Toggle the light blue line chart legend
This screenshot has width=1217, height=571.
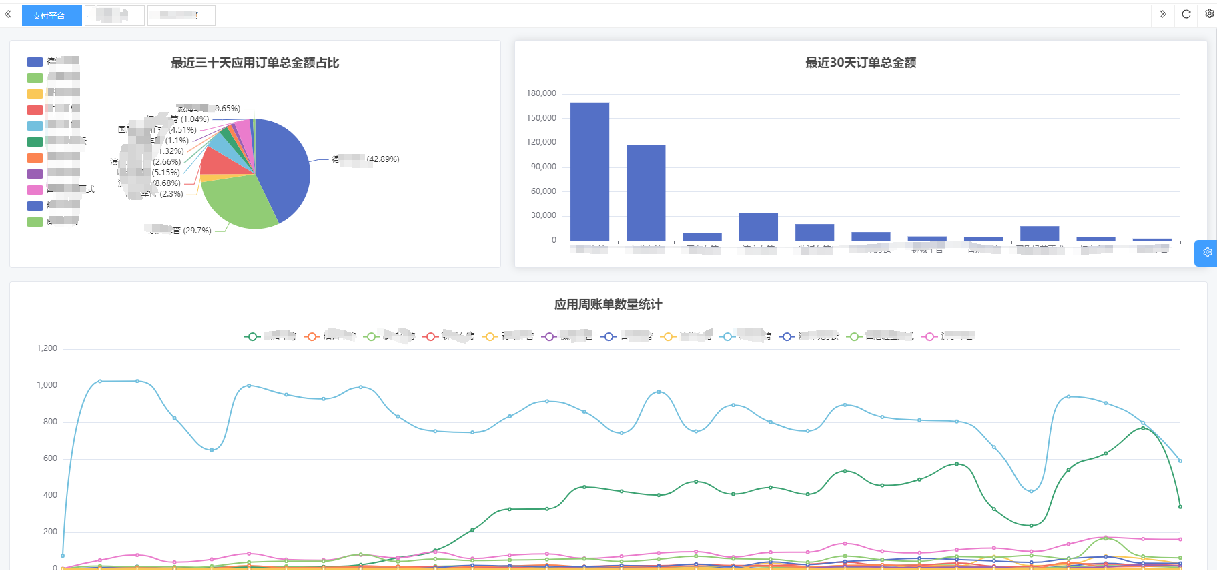[745, 336]
